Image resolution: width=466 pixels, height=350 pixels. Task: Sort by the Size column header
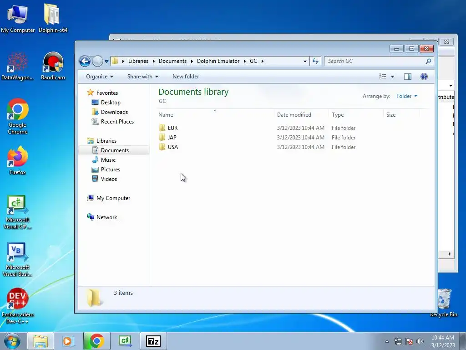click(401, 114)
